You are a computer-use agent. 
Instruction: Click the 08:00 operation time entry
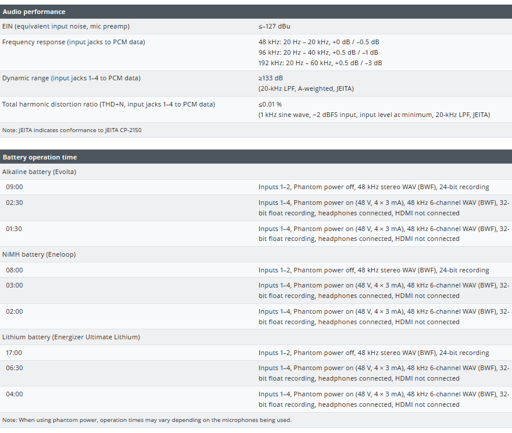click(x=15, y=270)
